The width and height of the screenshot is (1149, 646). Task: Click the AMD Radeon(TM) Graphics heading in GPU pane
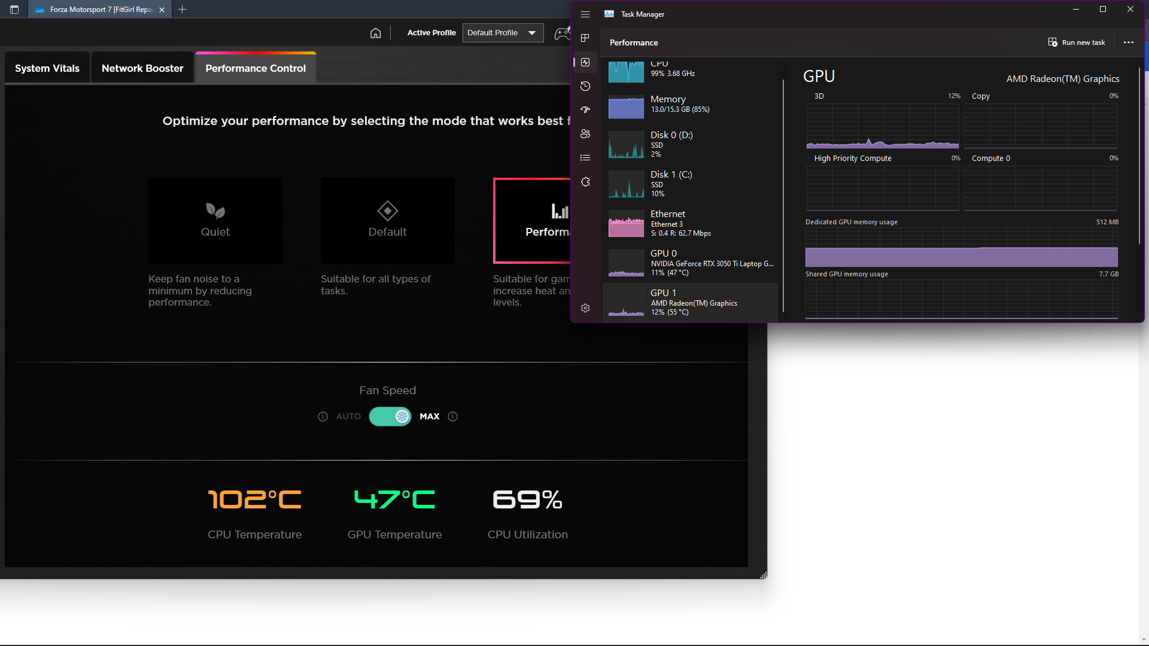click(1063, 78)
